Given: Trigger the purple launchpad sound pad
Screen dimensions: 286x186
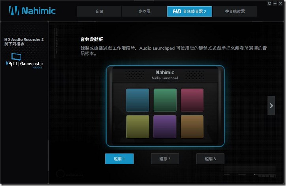Looking at the screenshot, I should tap(165, 126).
